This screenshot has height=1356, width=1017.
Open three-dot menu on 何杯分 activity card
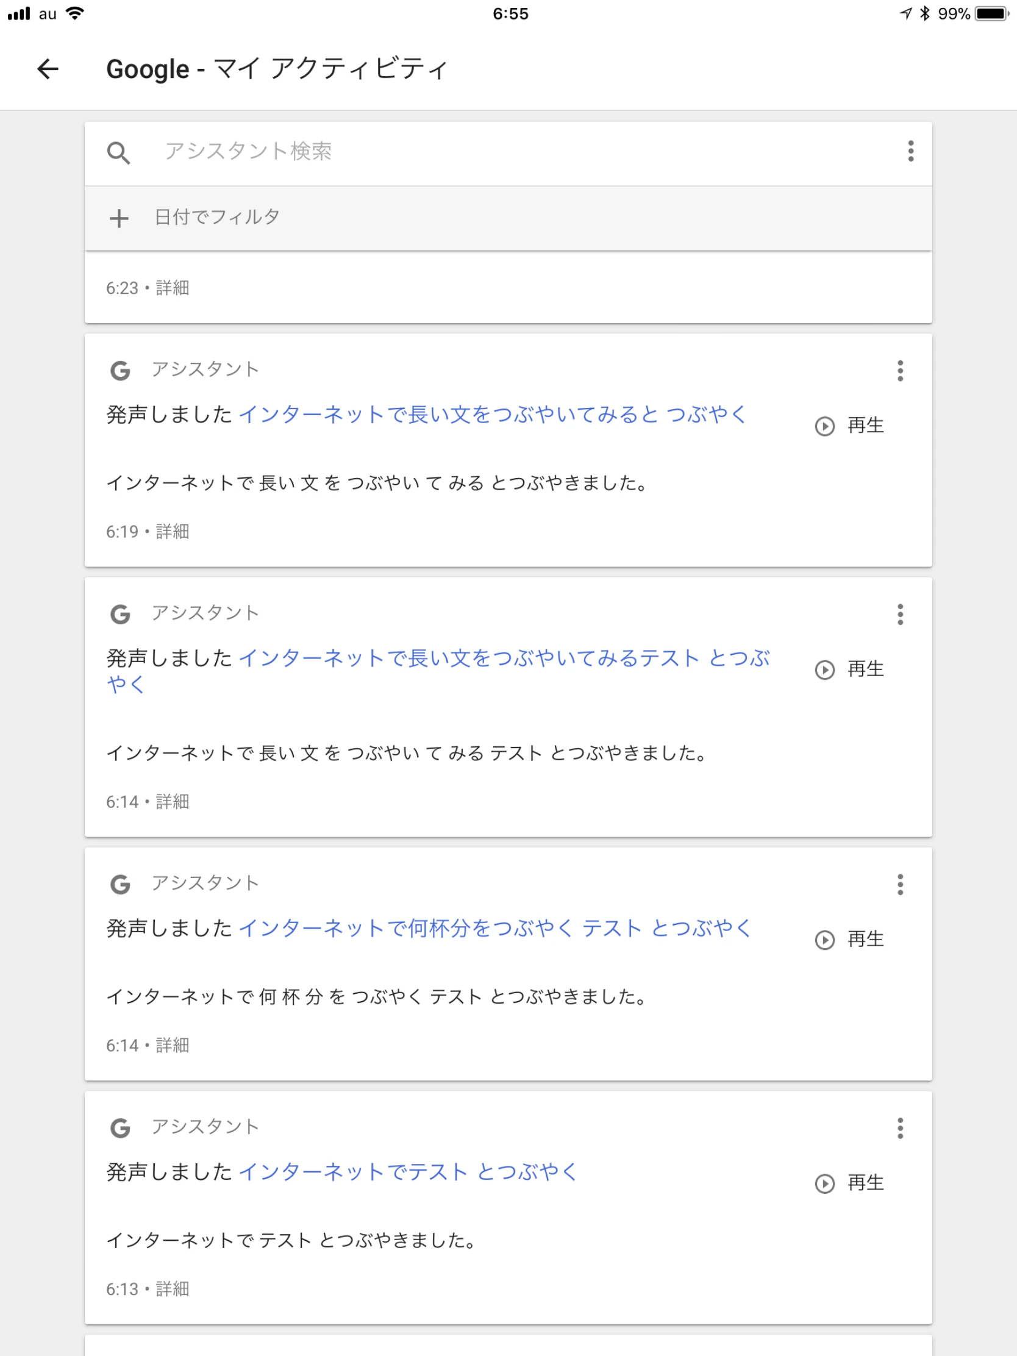coord(900,885)
